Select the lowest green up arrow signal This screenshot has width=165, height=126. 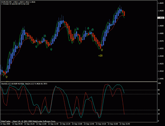(51, 49)
